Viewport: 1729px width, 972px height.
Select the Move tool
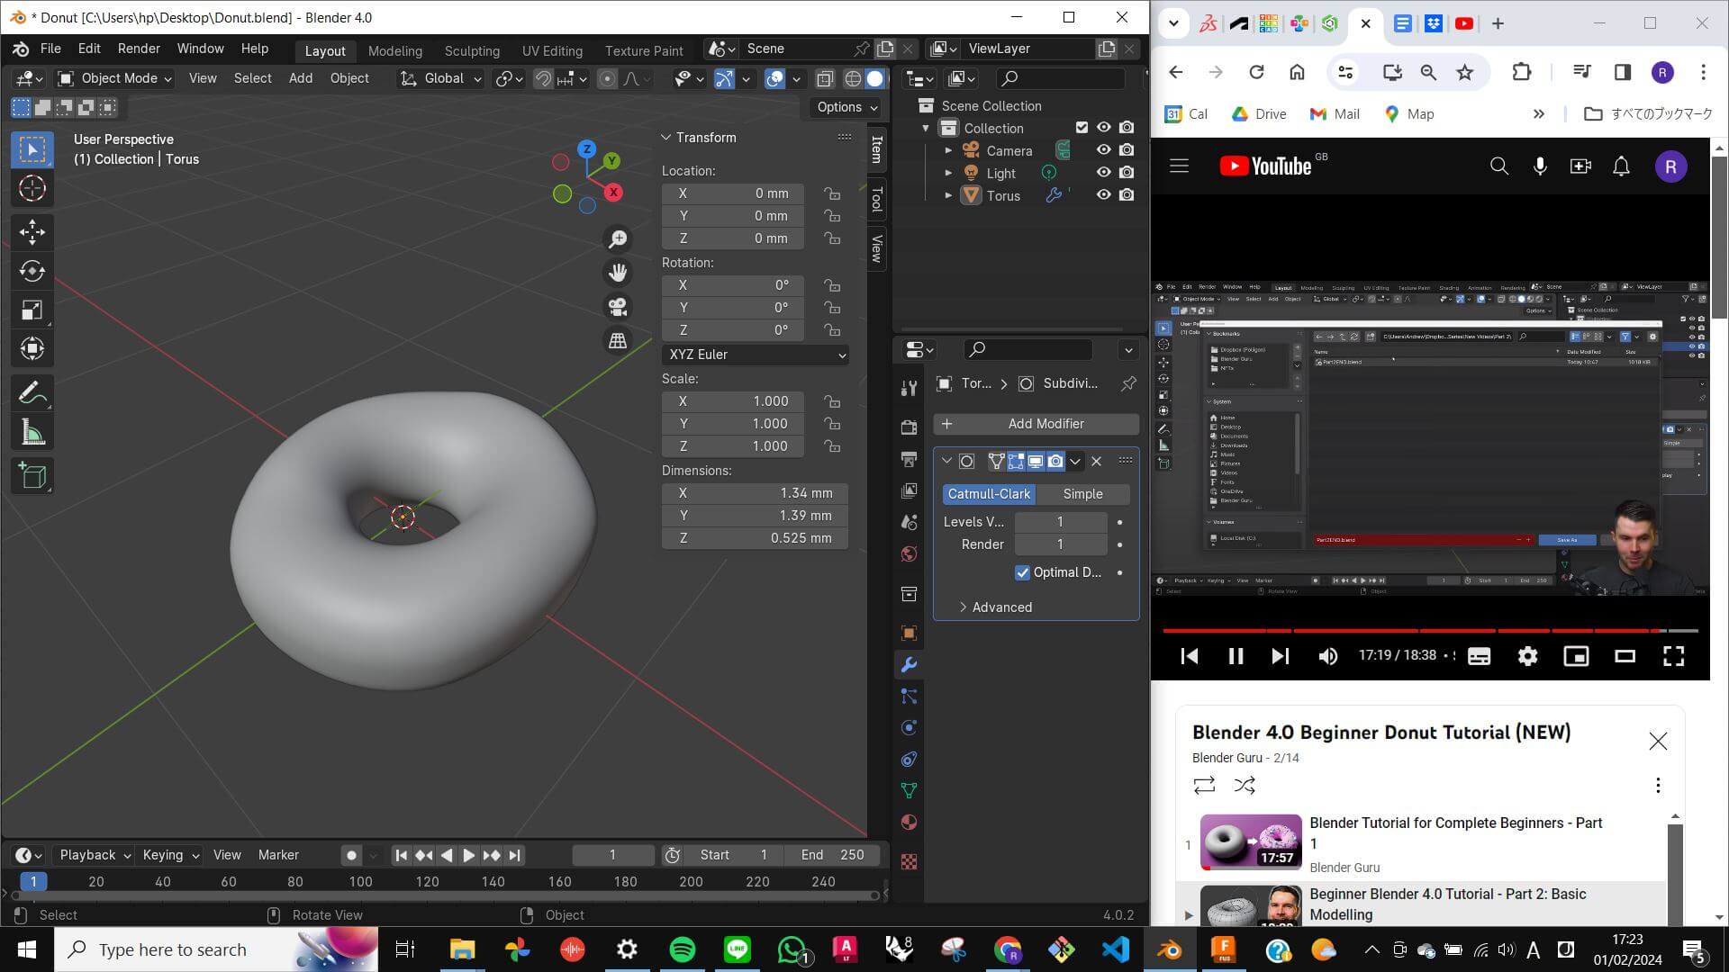point(32,232)
